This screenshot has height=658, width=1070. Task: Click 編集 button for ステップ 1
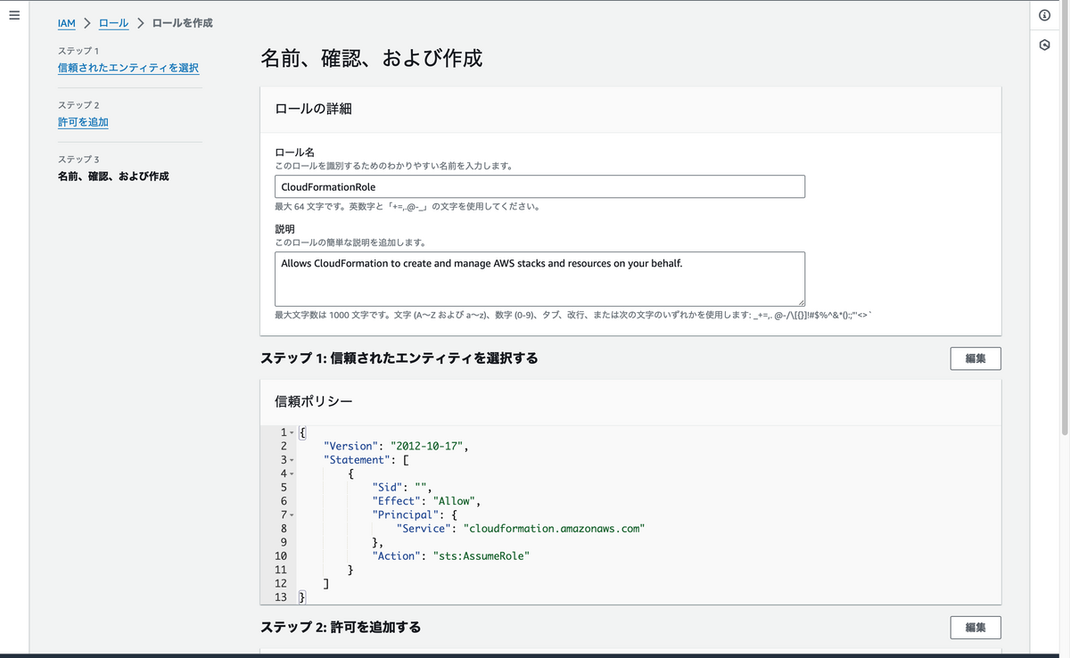click(x=975, y=358)
